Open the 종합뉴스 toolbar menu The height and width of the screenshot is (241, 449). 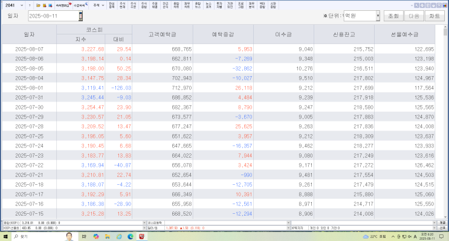(x=198, y=5)
